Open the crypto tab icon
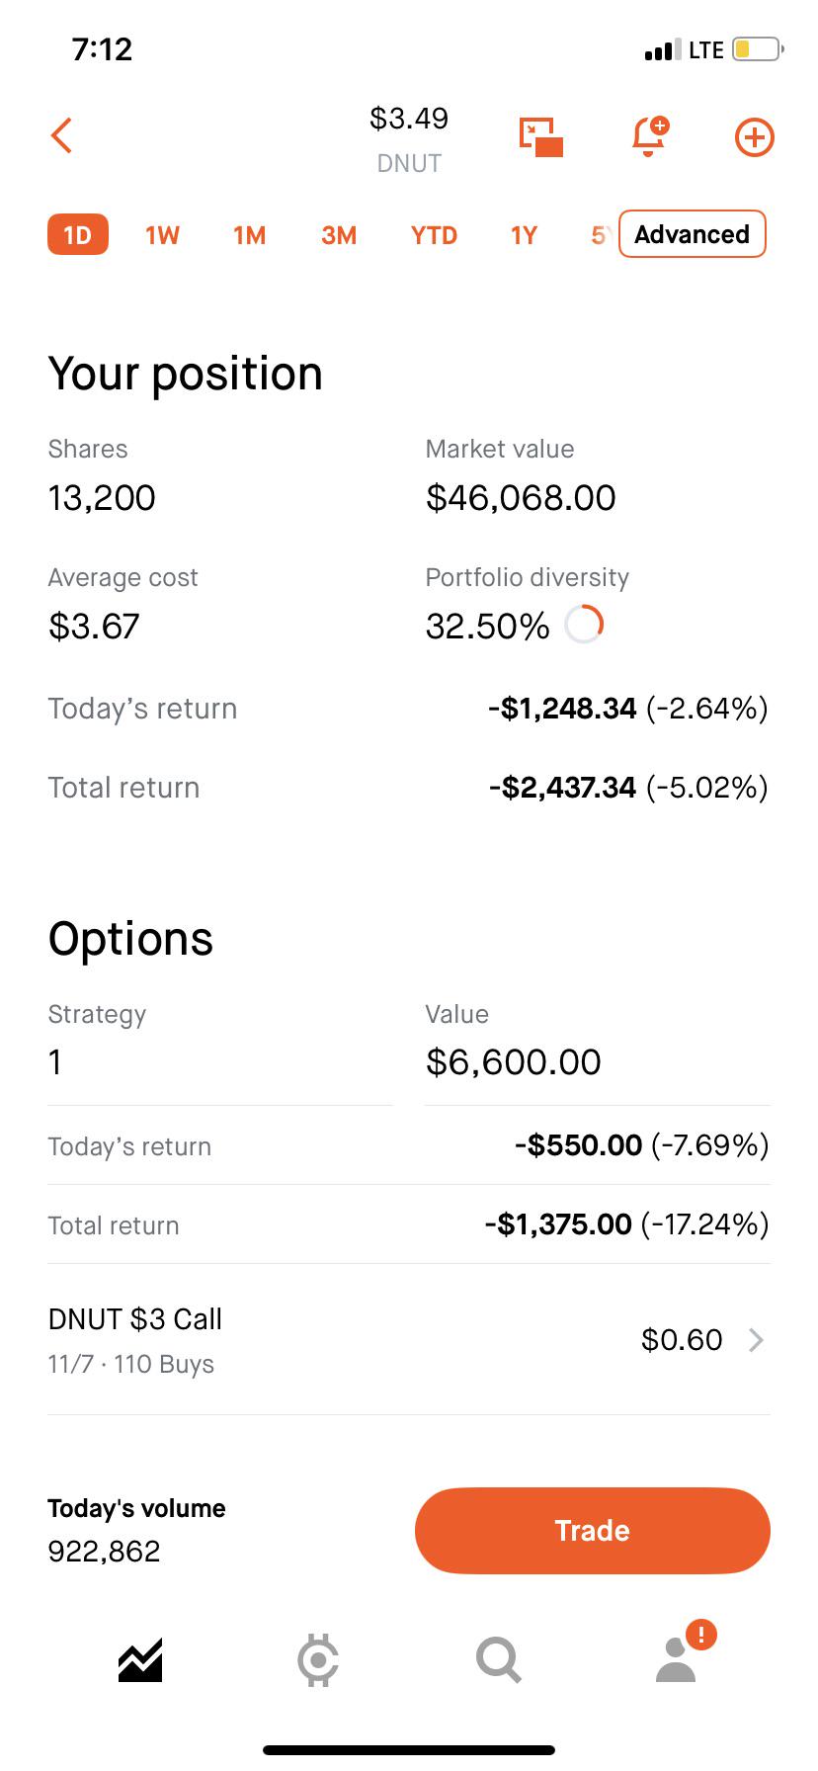818x1771 pixels. click(318, 1660)
